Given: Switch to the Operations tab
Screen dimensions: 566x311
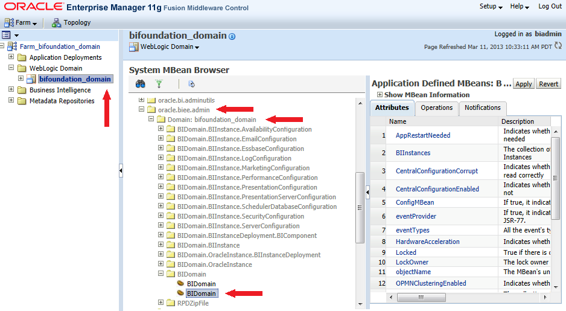Looking at the screenshot, I should [436, 107].
